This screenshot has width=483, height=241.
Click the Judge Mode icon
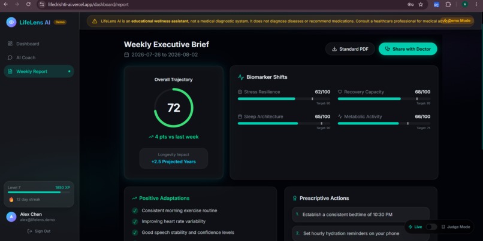coord(443,227)
